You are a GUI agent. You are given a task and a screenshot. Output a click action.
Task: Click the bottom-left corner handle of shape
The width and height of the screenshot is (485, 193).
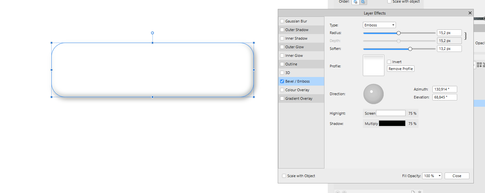pyautogui.click(x=51, y=97)
